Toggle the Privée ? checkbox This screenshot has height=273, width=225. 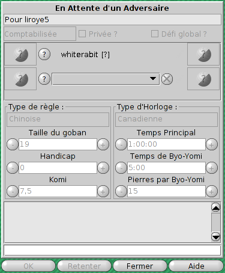82,34
